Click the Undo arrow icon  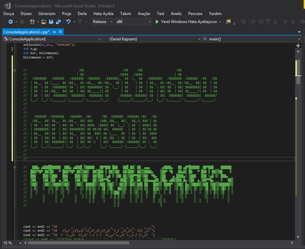pyautogui.click(x=68, y=22)
